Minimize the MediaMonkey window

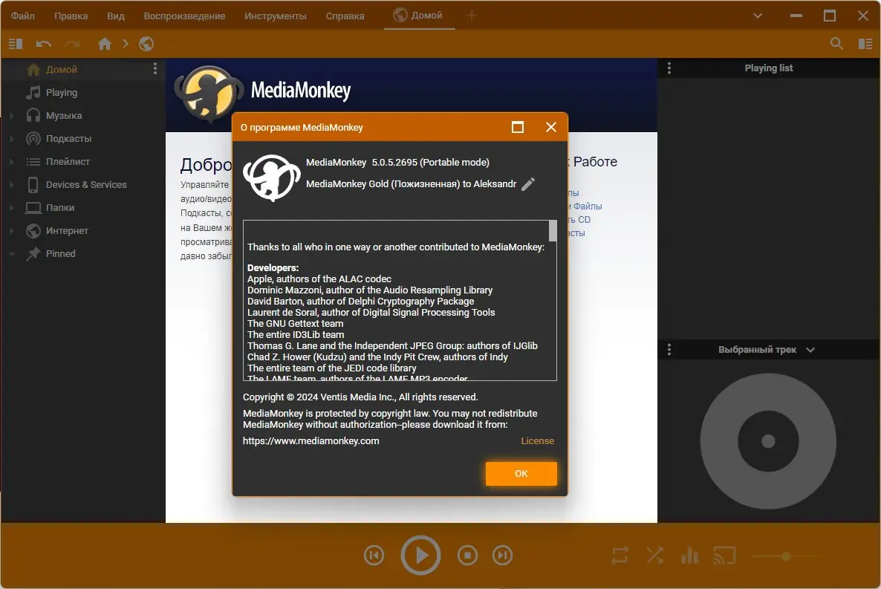(x=796, y=16)
